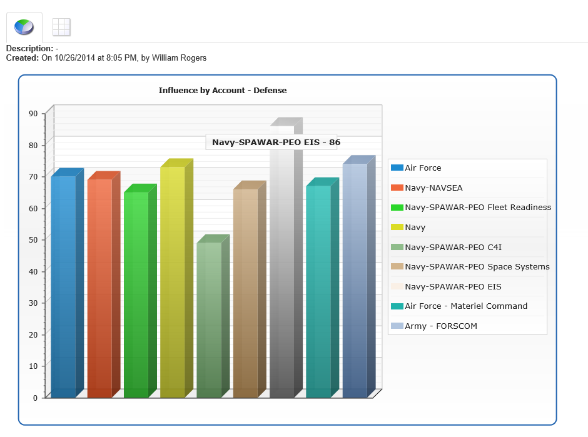Image resolution: width=588 pixels, height=437 pixels.
Task: Click the Navy yellow legend swatch
Action: [x=397, y=227]
